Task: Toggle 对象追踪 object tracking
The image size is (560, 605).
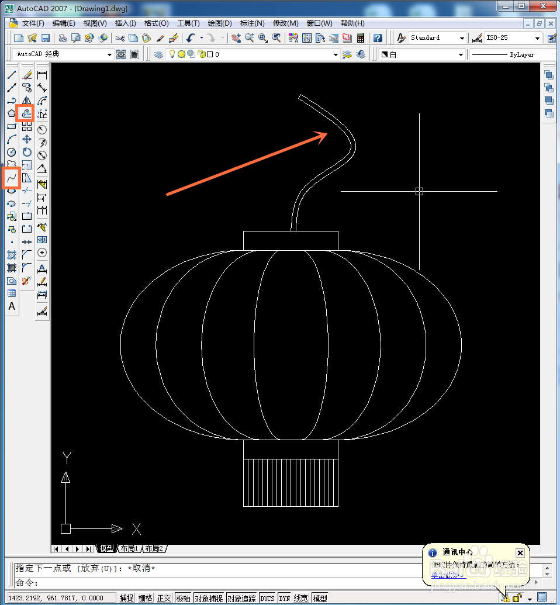Action: point(241,598)
